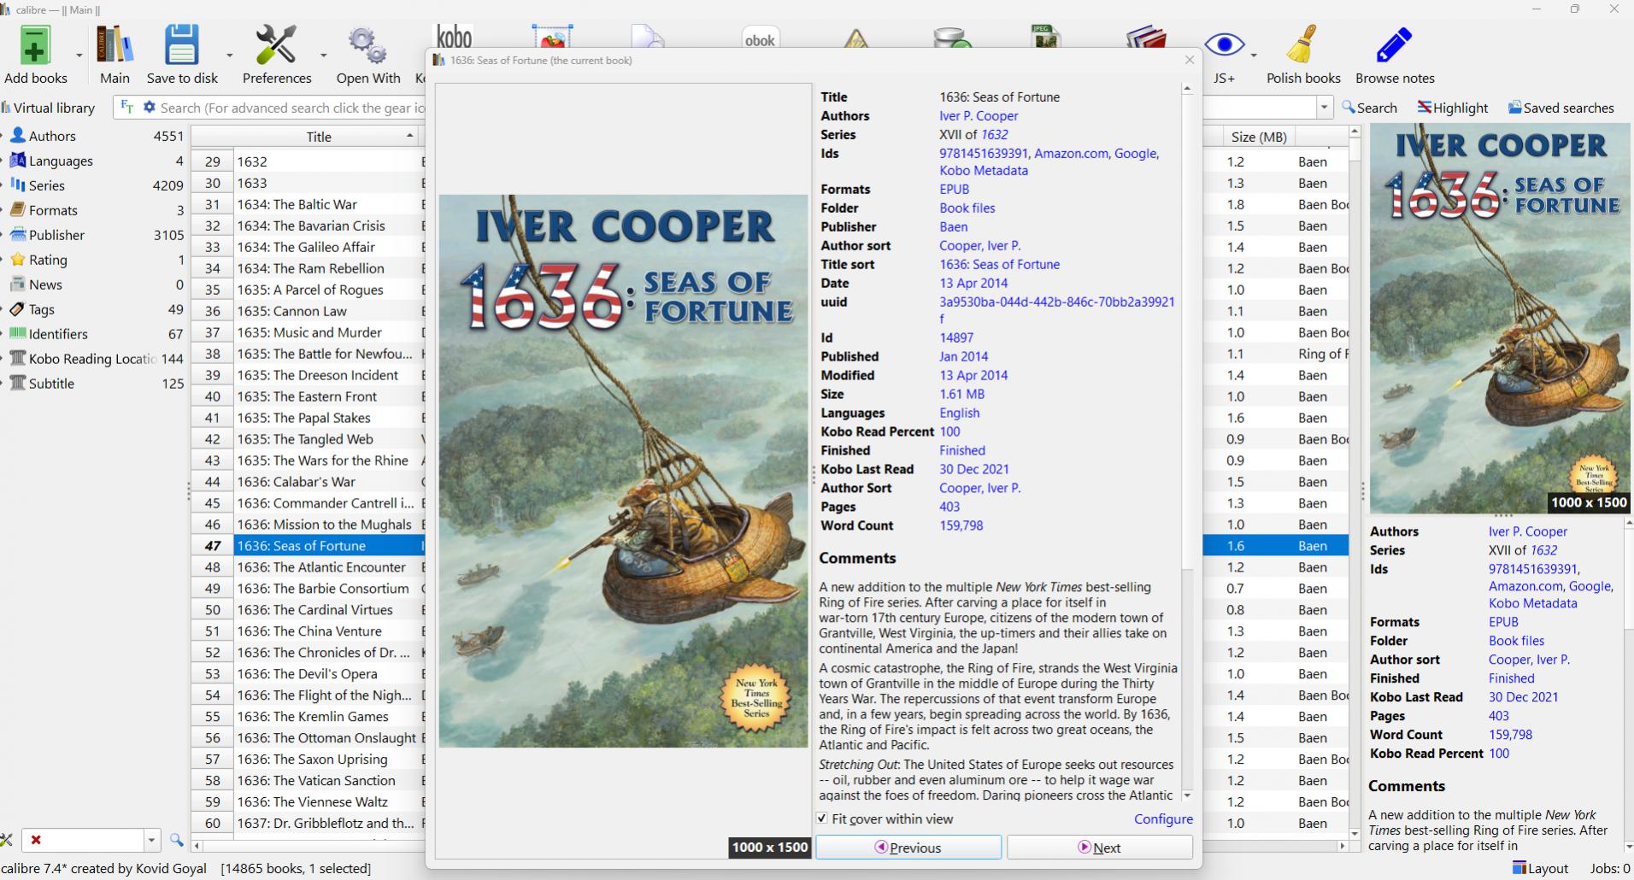Click the Kobo Metadata link in dialog
The image size is (1634, 880).
tap(984, 171)
